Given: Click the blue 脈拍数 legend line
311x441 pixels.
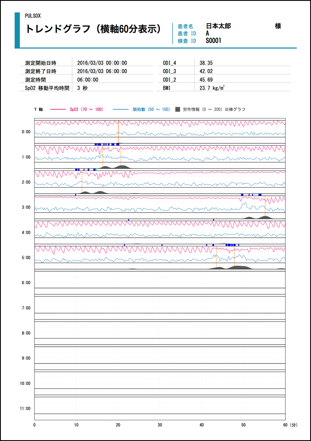Looking at the screenshot, I should 121,110.
